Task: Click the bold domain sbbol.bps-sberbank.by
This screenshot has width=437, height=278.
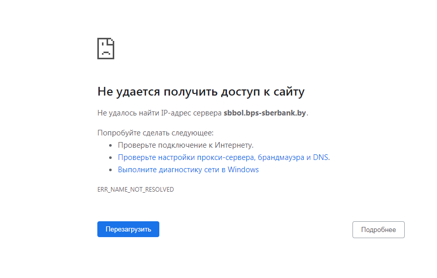Action: (265, 112)
